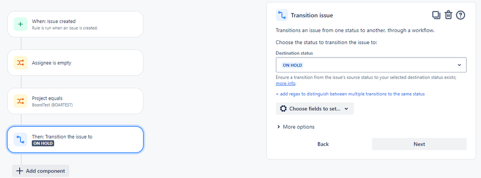Click the transition action icon in rule list
Viewport: 481px width, 178px height.
[x=20, y=140]
